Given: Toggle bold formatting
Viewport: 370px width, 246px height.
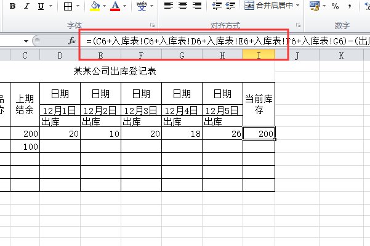Looking at the screenshot, I should (12, 6).
